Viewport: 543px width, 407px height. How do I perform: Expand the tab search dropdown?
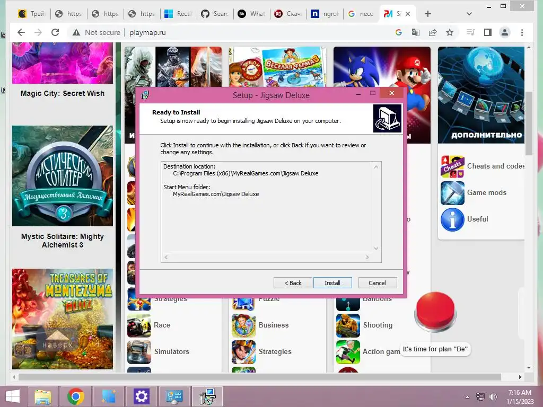tap(469, 14)
